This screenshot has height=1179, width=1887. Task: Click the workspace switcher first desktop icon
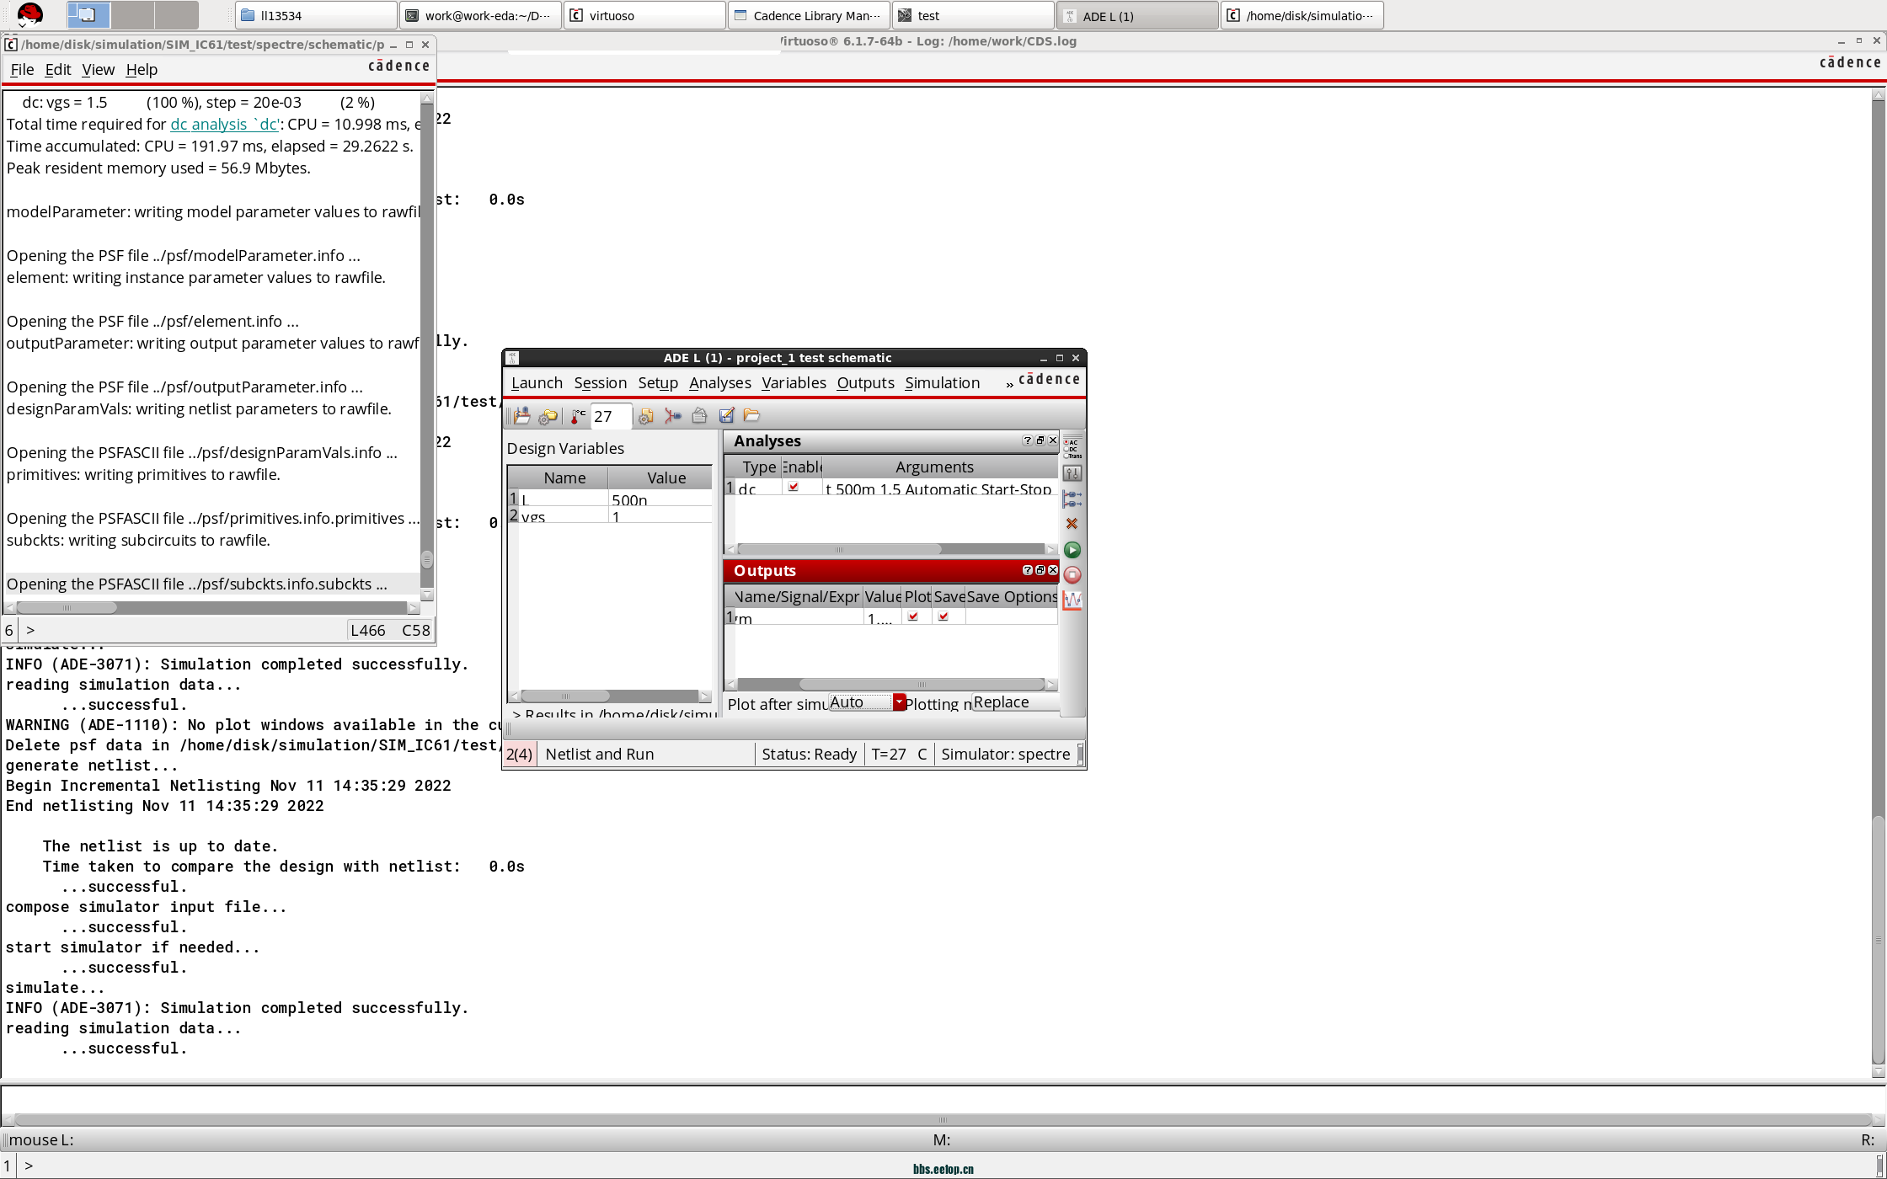[x=88, y=14]
